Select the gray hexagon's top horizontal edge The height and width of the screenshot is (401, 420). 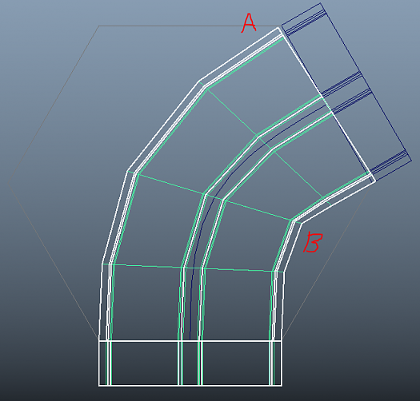pos(189,26)
